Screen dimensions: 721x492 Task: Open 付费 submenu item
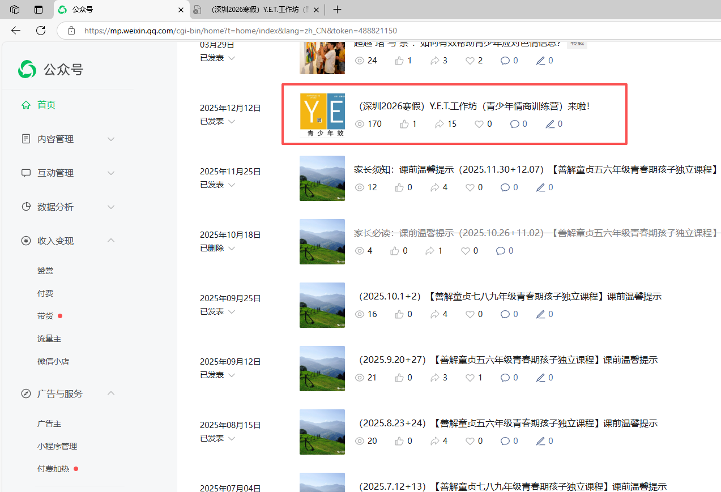click(x=45, y=293)
